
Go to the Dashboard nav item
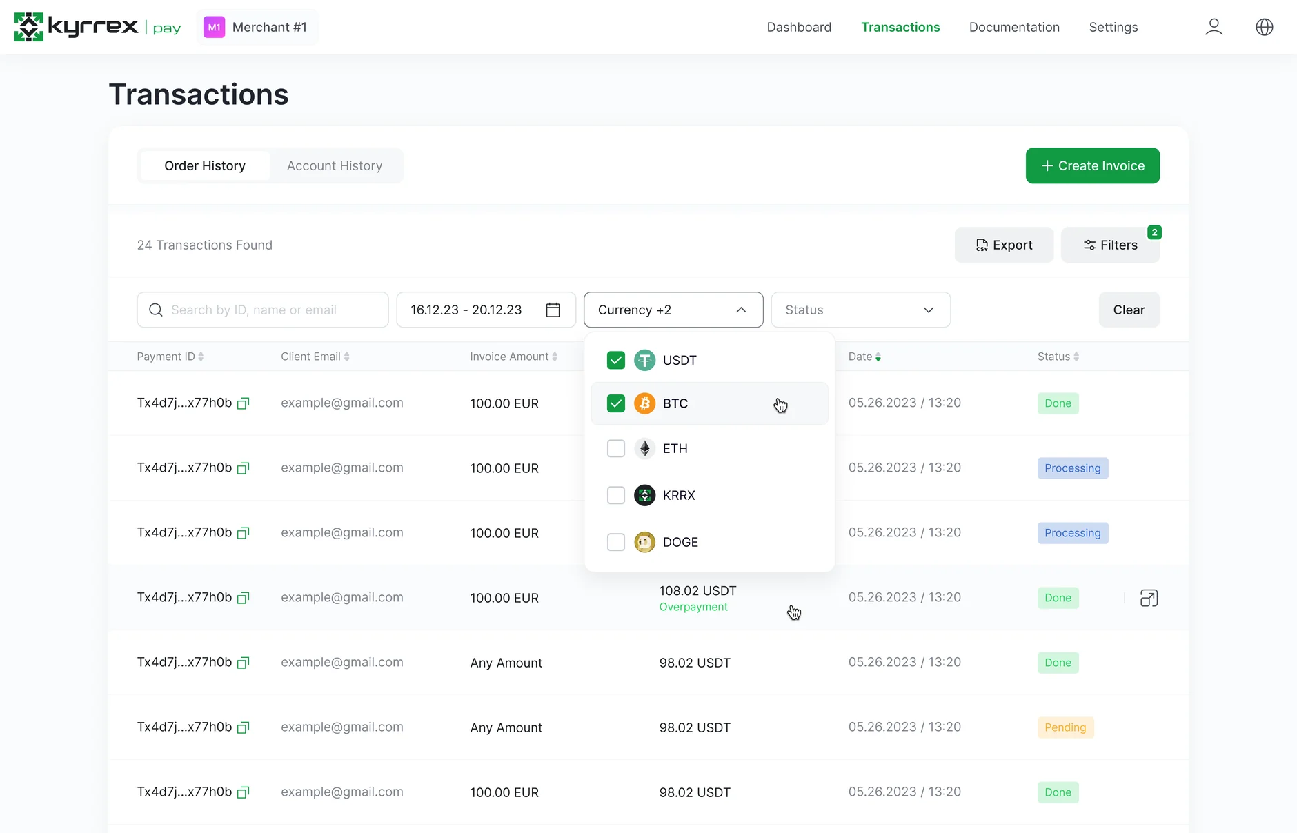(x=799, y=27)
